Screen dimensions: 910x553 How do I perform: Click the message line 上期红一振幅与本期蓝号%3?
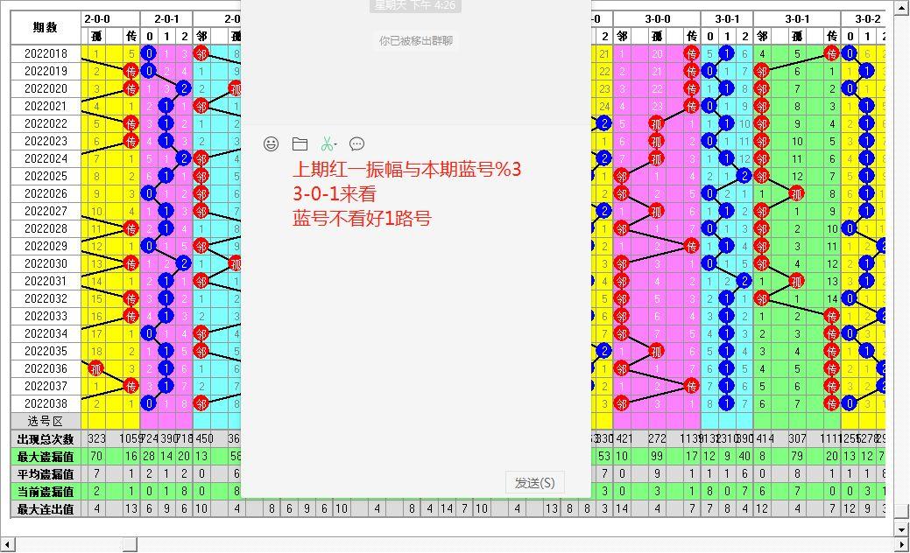point(407,169)
